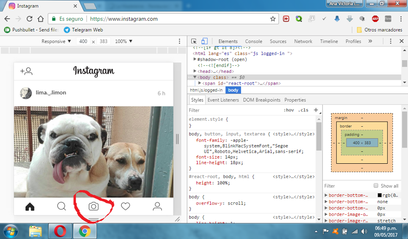Bookmark page with the star icon
Image resolution: width=408 pixels, height=239 pixels.
273,19
